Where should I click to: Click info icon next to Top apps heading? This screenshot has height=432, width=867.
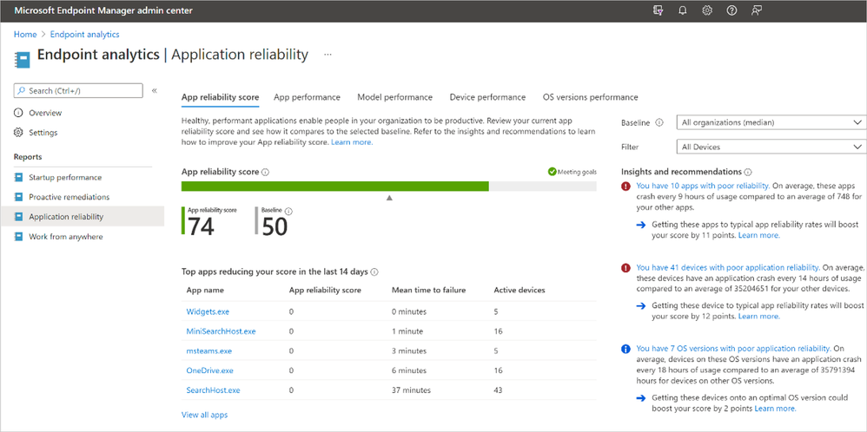pyautogui.click(x=374, y=272)
